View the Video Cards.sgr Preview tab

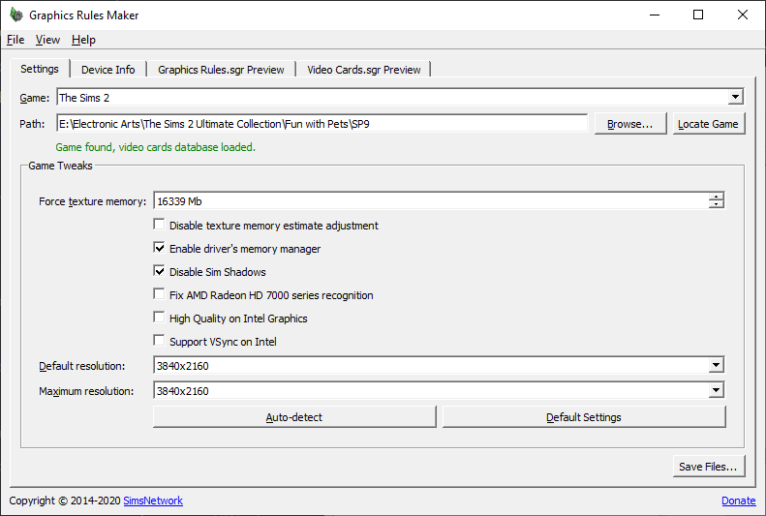coord(363,70)
